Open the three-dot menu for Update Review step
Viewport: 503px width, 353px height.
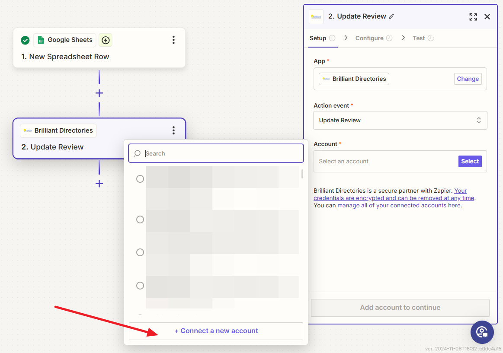point(173,130)
